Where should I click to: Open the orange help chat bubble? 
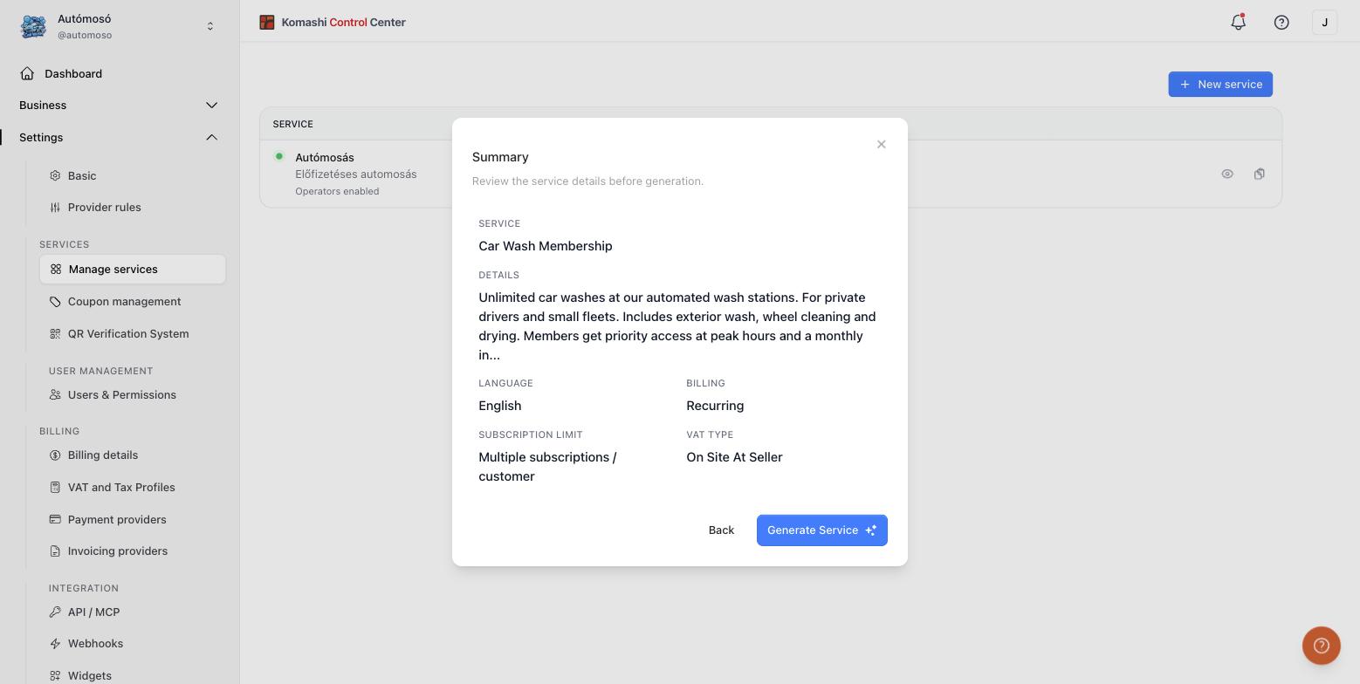1322,646
